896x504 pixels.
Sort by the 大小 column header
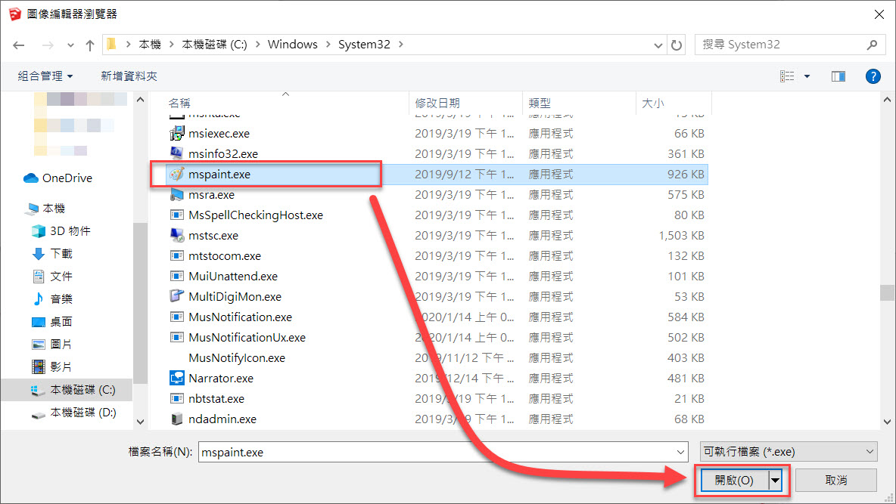pos(652,103)
